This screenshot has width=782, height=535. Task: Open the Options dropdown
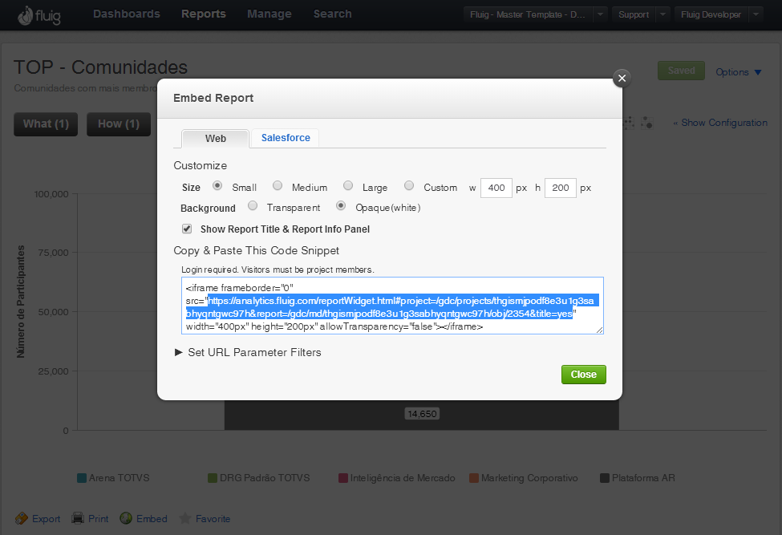[x=739, y=72]
